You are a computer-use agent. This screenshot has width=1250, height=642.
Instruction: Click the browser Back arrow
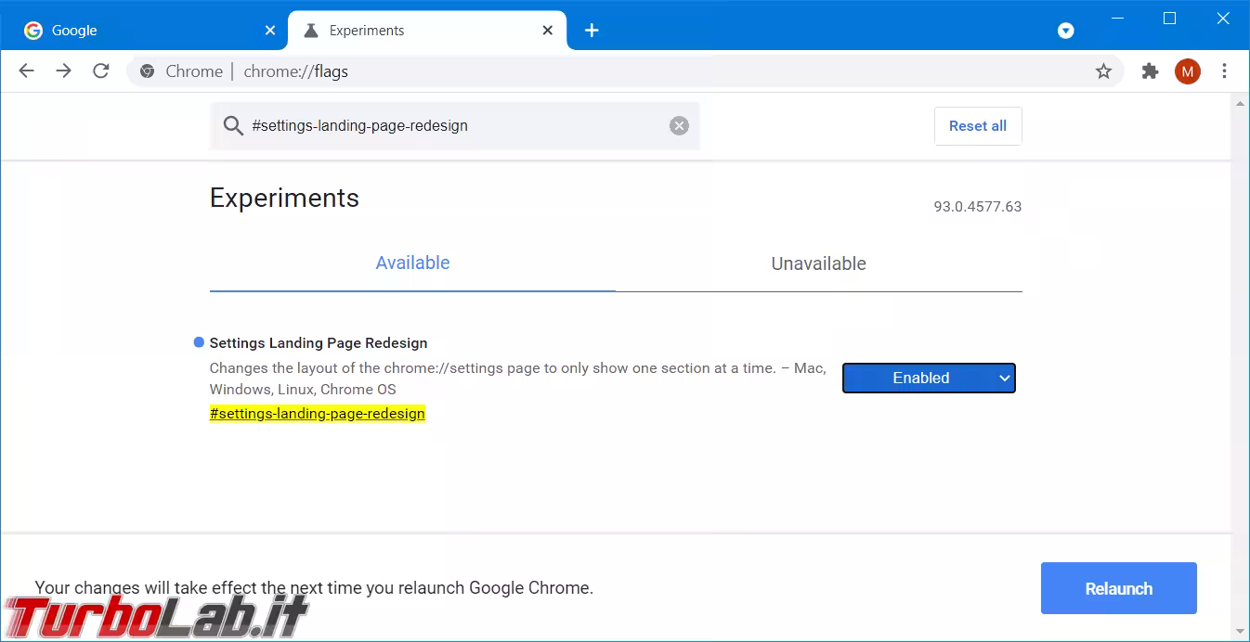26,71
